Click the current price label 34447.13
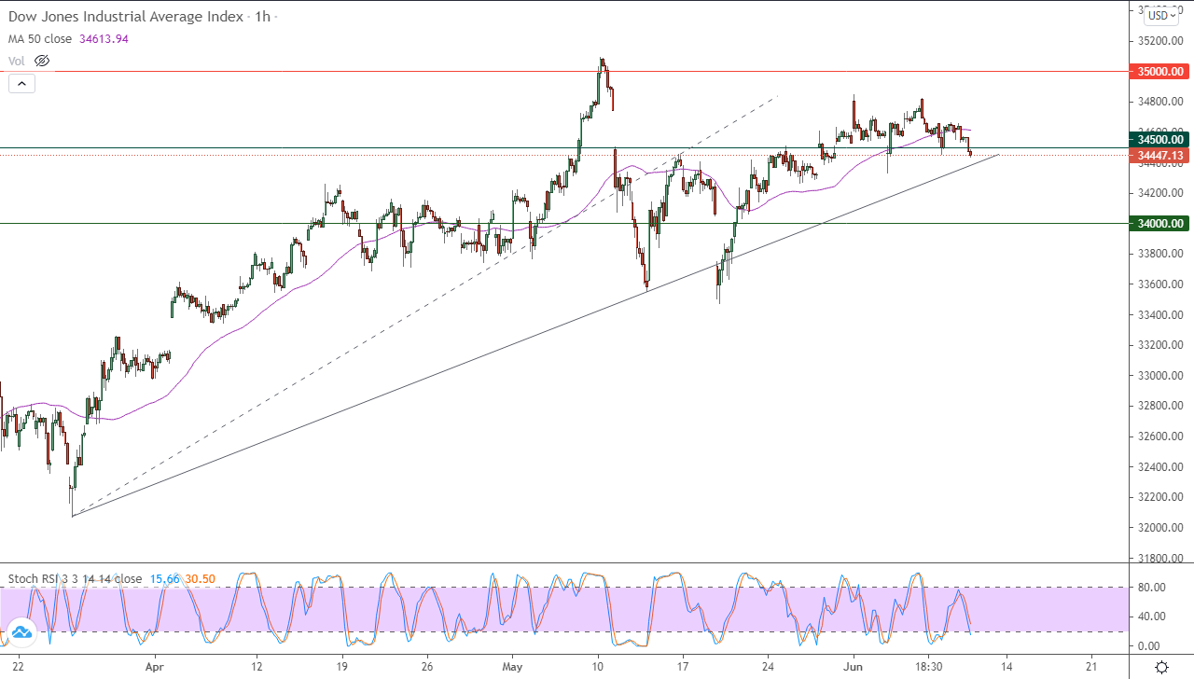 click(1159, 155)
